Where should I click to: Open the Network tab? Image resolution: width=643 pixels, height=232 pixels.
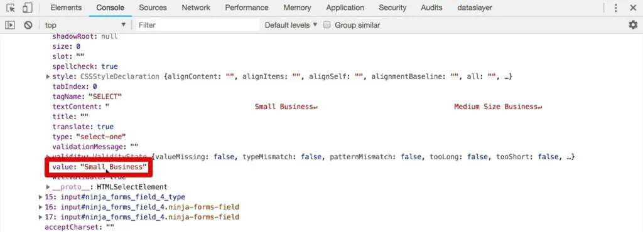(196, 8)
